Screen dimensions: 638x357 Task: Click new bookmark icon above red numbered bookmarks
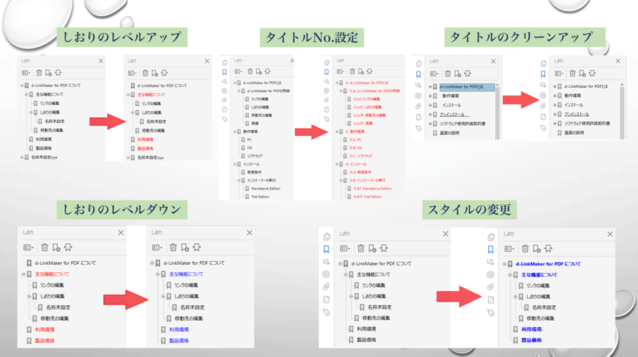click(x=360, y=72)
